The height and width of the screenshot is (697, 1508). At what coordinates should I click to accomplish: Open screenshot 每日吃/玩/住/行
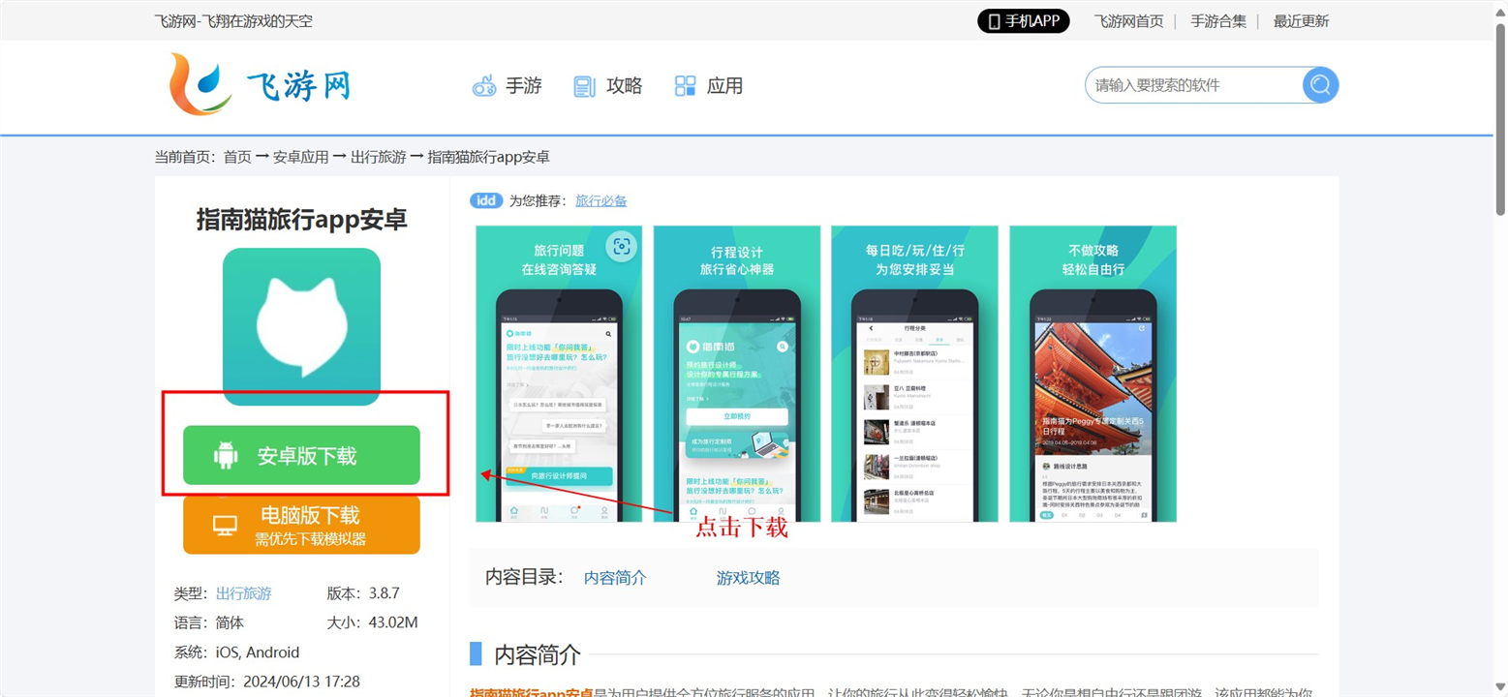coord(915,374)
